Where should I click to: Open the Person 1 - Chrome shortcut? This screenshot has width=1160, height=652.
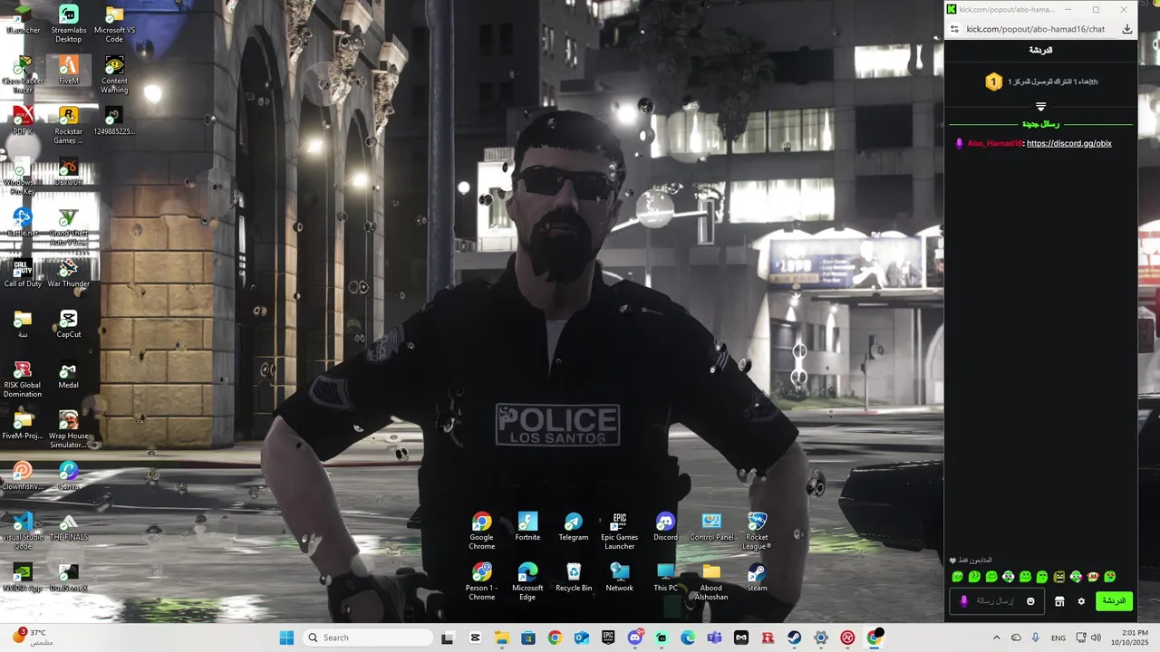pos(481,581)
